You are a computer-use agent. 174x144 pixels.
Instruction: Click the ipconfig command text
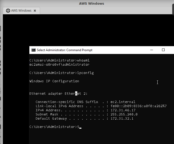[85, 73]
